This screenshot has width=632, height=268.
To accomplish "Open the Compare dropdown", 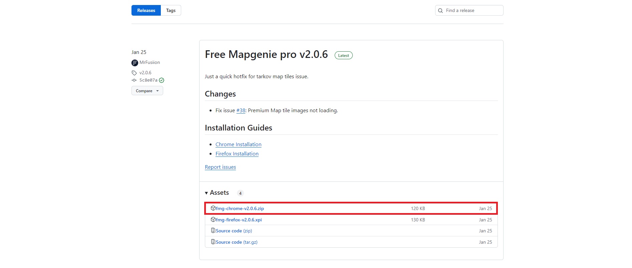I will (x=147, y=91).
